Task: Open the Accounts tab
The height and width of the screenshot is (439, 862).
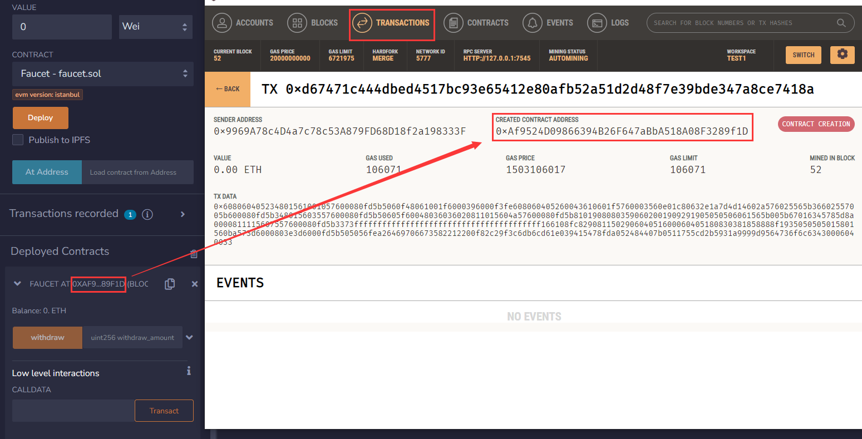Action: click(243, 23)
